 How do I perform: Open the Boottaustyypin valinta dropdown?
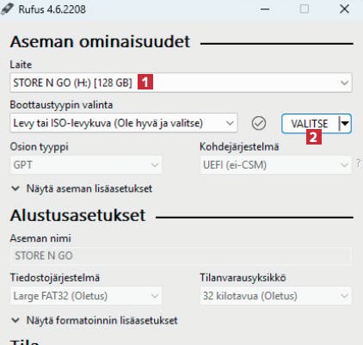pos(124,123)
